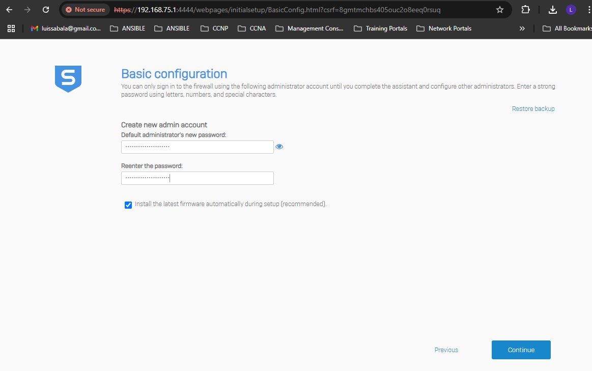Open the browser downloads icon
Viewport: 592px width, 371px height.
pyautogui.click(x=553, y=10)
